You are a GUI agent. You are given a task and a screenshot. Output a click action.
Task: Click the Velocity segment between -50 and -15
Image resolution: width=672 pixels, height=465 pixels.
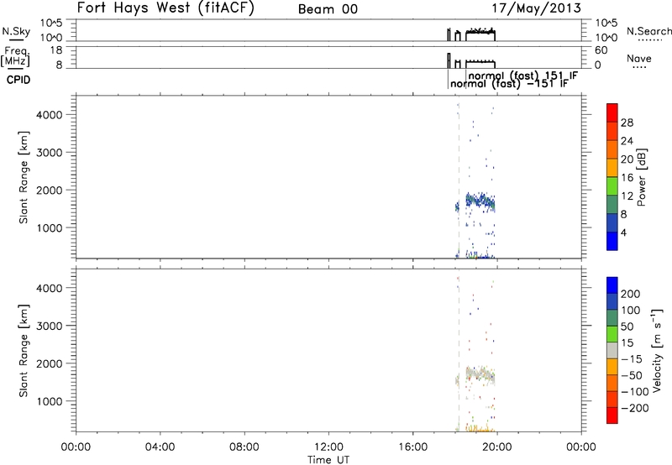[612, 367]
